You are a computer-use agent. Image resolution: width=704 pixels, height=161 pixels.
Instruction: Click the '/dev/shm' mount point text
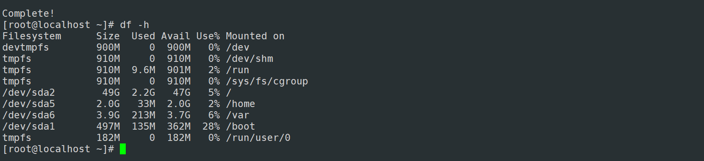pyautogui.click(x=249, y=59)
